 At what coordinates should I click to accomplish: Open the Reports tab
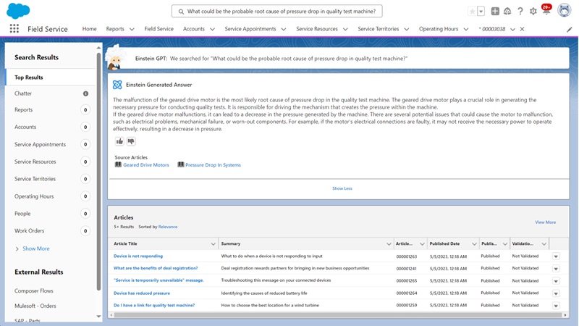click(x=115, y=29)
